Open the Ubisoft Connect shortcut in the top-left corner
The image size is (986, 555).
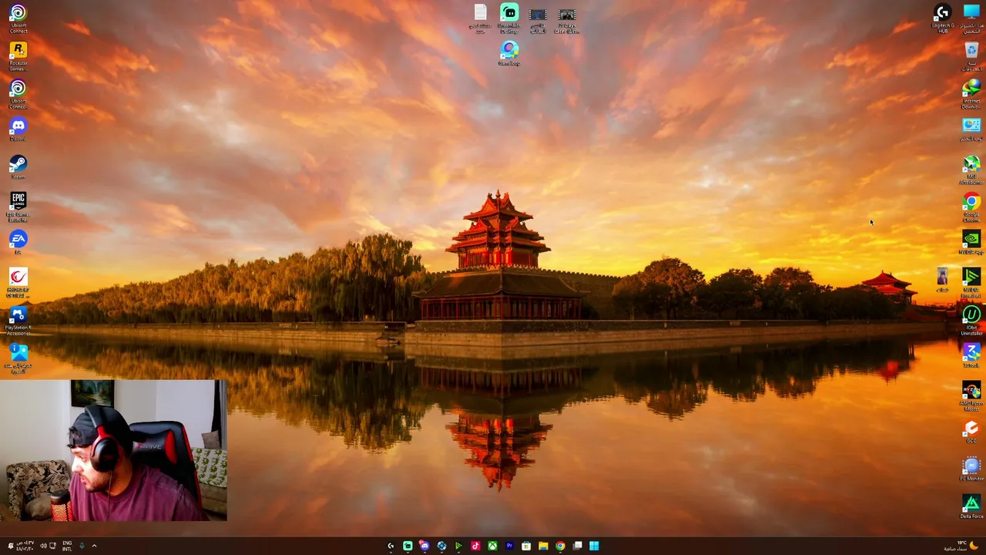(18, 18)
